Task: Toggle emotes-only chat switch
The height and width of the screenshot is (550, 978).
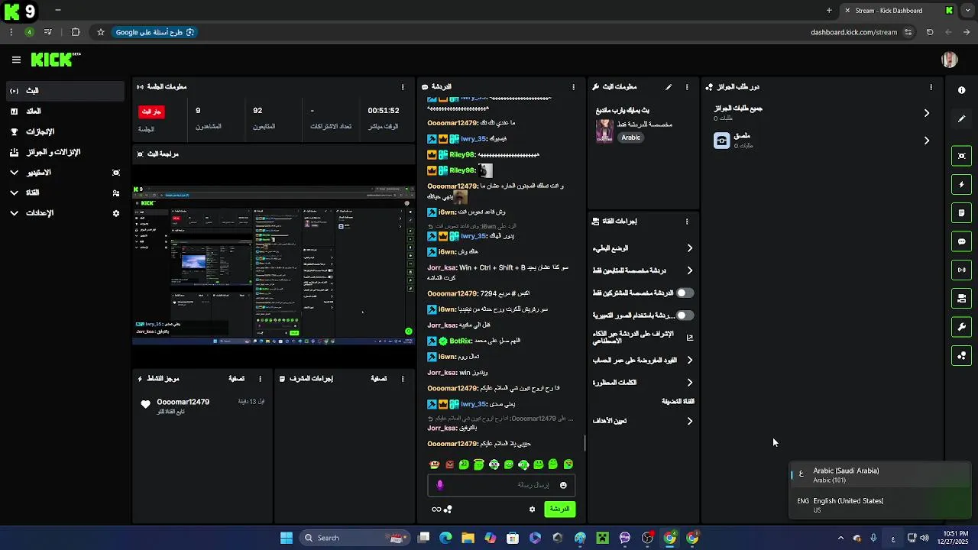Action: tap(685, 315)
